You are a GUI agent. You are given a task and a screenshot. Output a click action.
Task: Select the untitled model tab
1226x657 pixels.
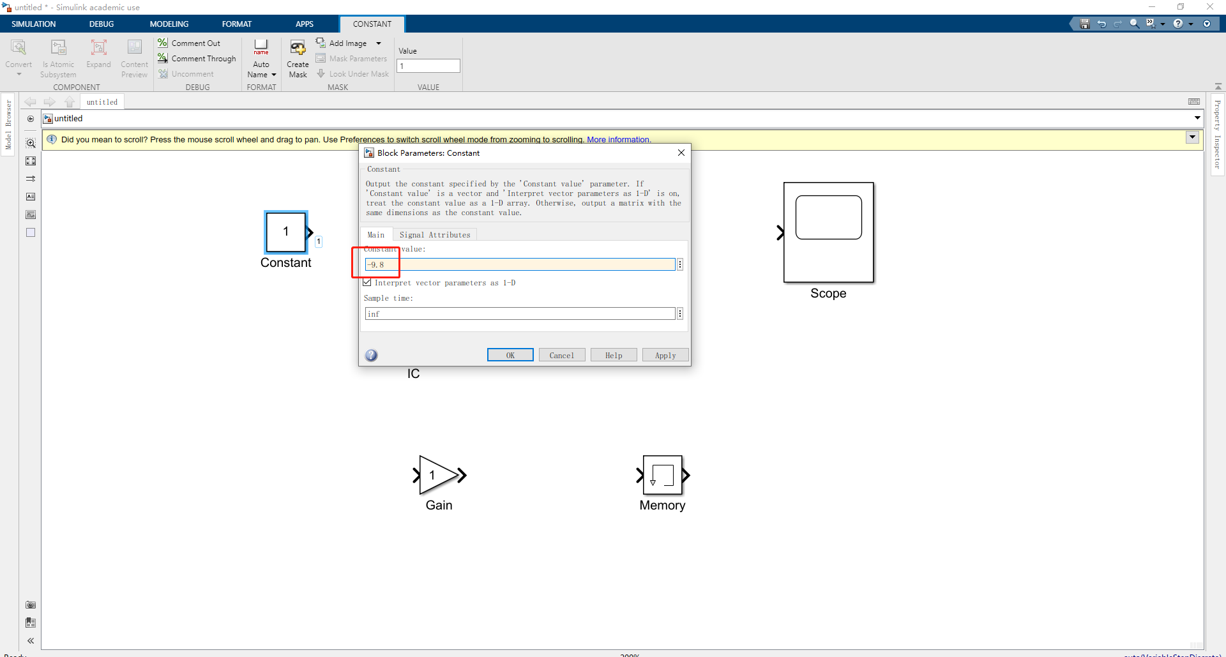tap(102, 102)
